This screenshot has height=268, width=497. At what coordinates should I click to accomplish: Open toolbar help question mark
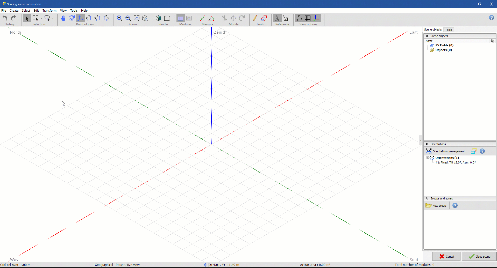pos(492,18)
